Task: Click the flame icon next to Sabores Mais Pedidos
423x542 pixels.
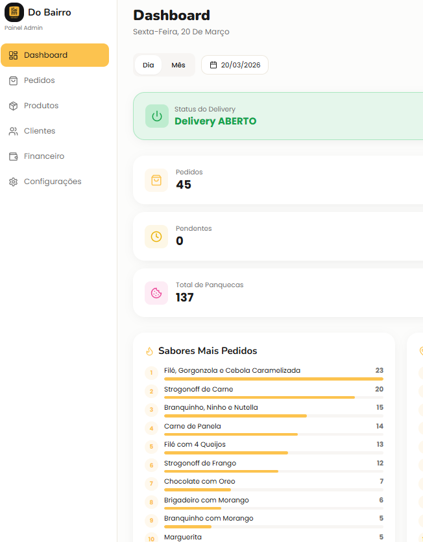Action: [x=150, y=351]
